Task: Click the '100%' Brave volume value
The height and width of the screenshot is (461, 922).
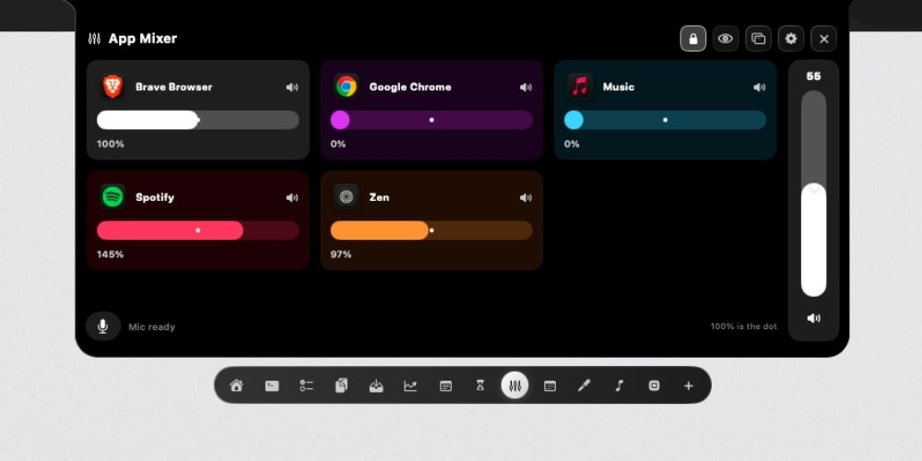Action: point(111,144)
